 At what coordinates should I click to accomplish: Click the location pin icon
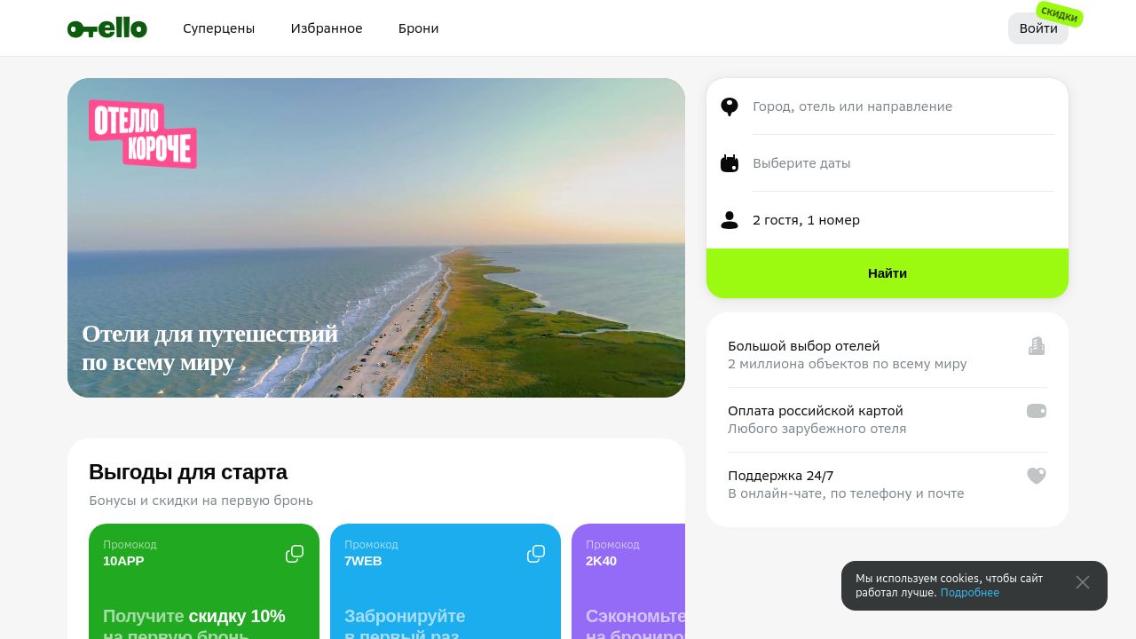click(730, 106)
